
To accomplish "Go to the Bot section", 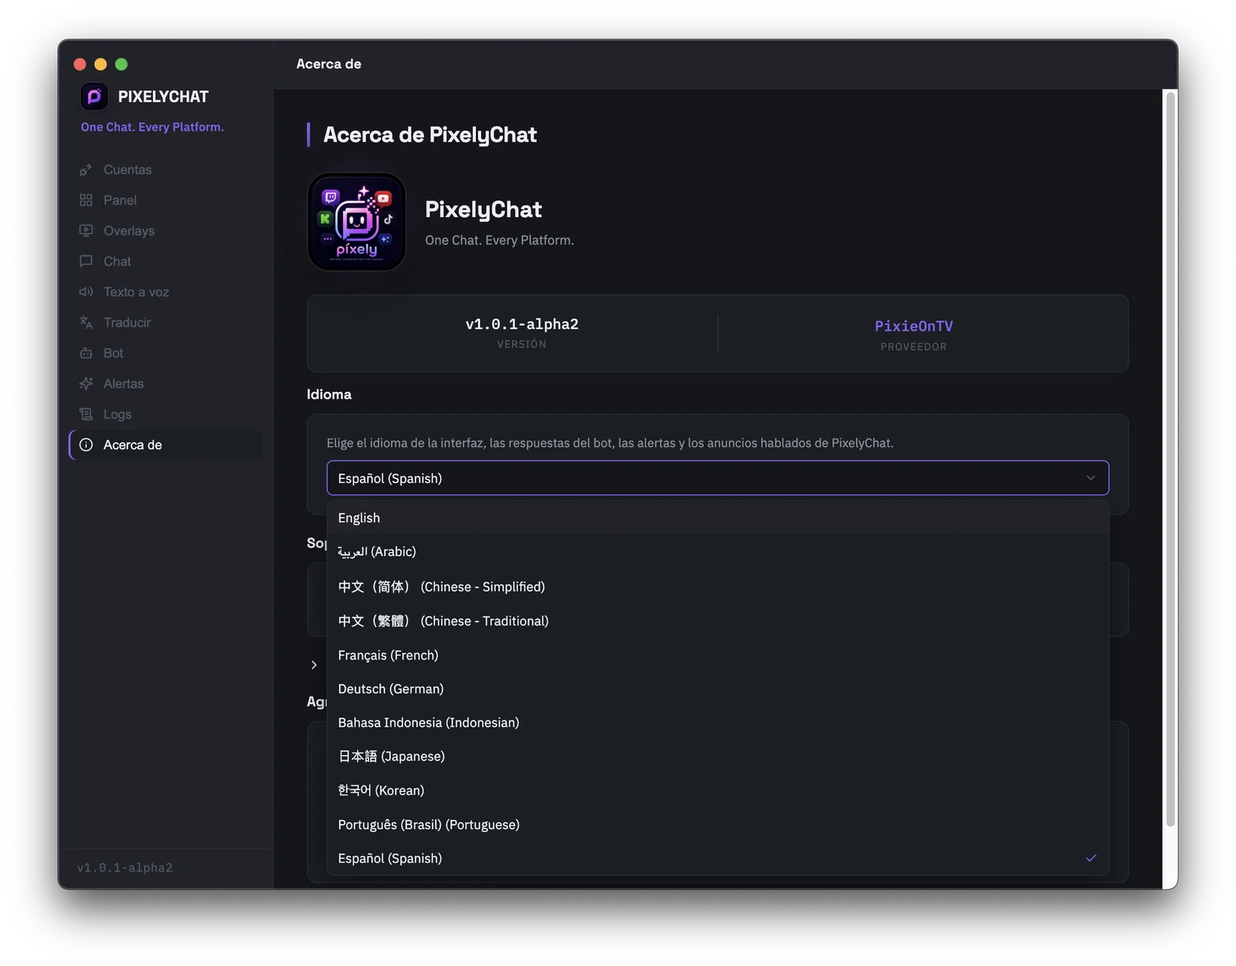I will [x=165, y=353].
